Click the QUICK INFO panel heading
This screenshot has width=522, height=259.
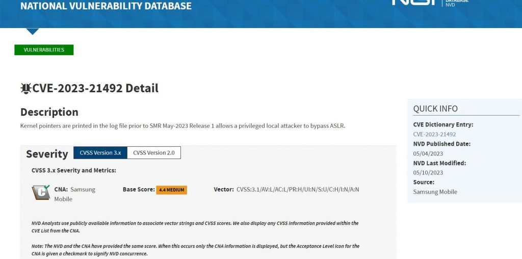pos(435,109)
